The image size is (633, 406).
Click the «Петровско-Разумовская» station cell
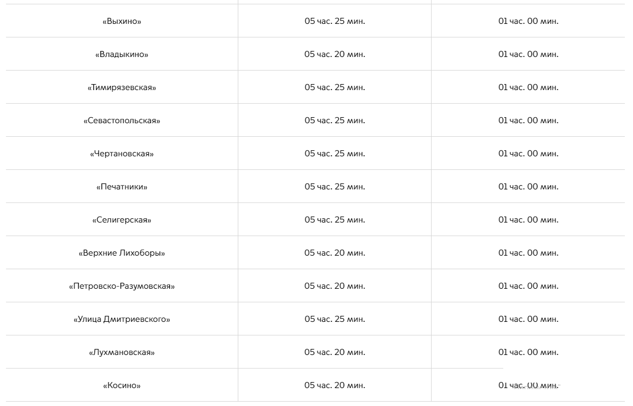point(122,286)
